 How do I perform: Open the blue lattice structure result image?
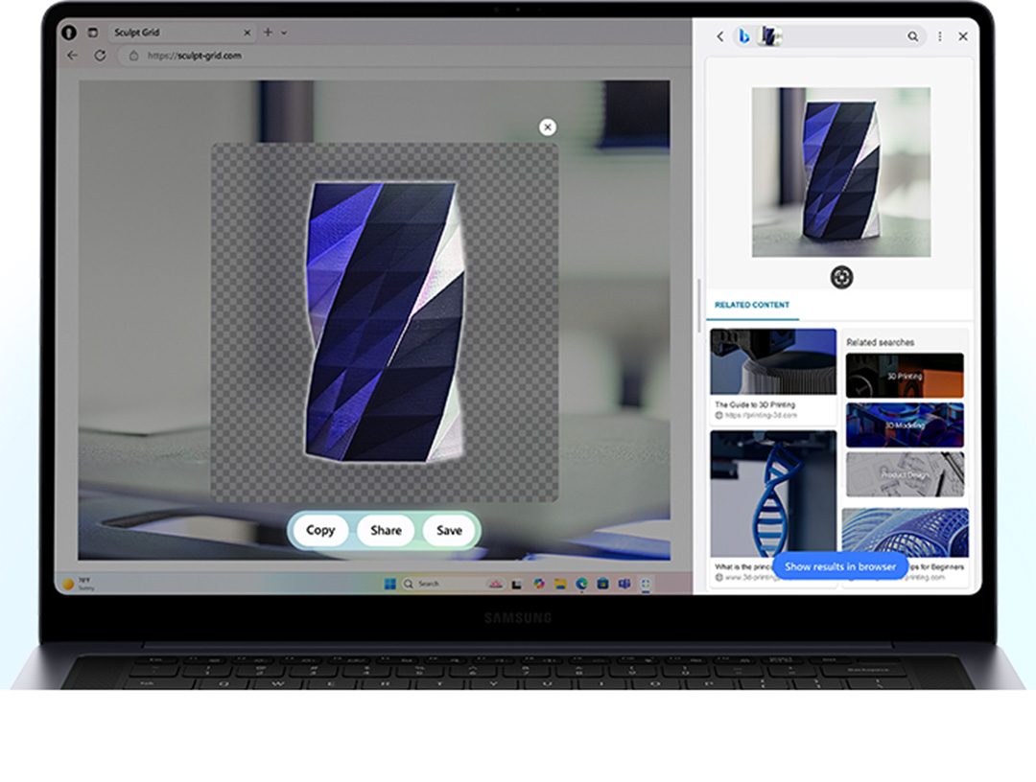click(906, 532)
